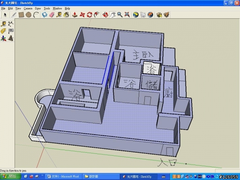Click the Windows Start button
The image size is (240, 180).
(x=10, y=177)
